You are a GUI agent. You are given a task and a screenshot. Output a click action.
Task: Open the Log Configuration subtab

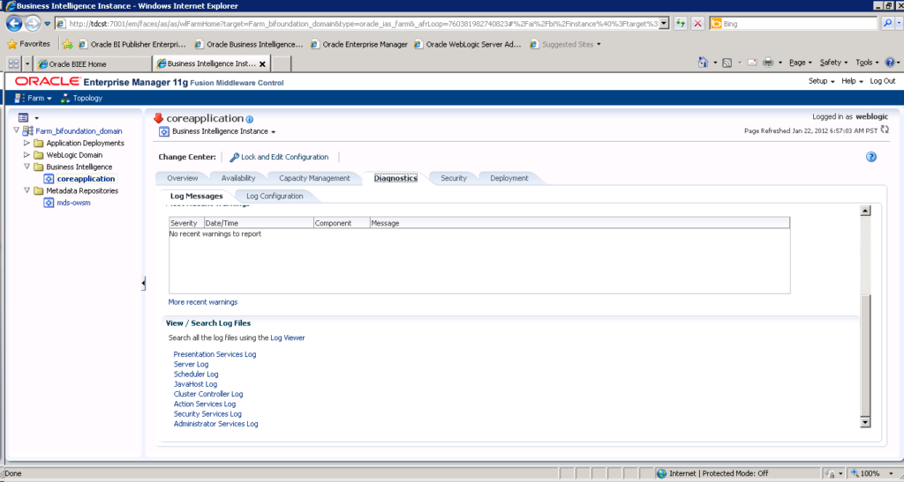[275, 197]
